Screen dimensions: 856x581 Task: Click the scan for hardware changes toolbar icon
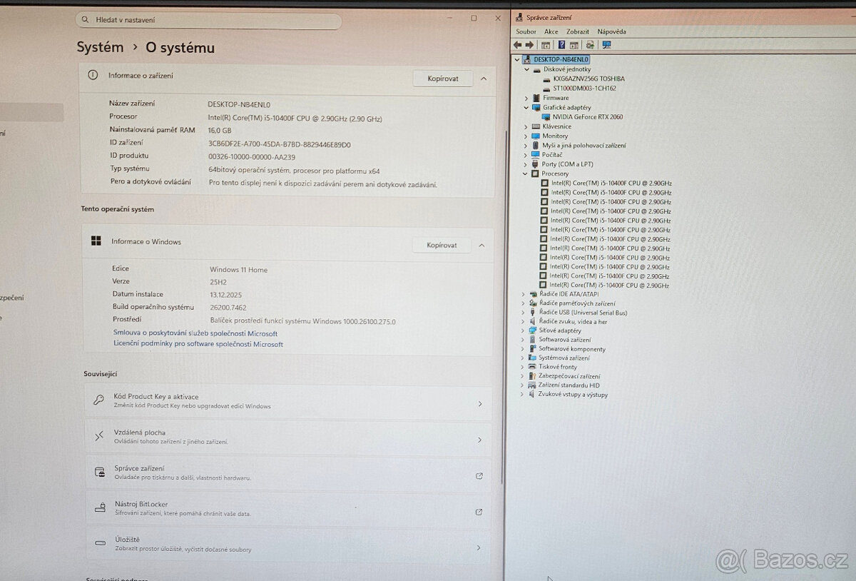589,44
